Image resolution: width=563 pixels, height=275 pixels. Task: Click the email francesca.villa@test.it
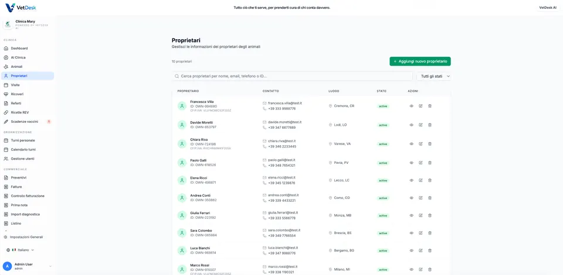285,103
